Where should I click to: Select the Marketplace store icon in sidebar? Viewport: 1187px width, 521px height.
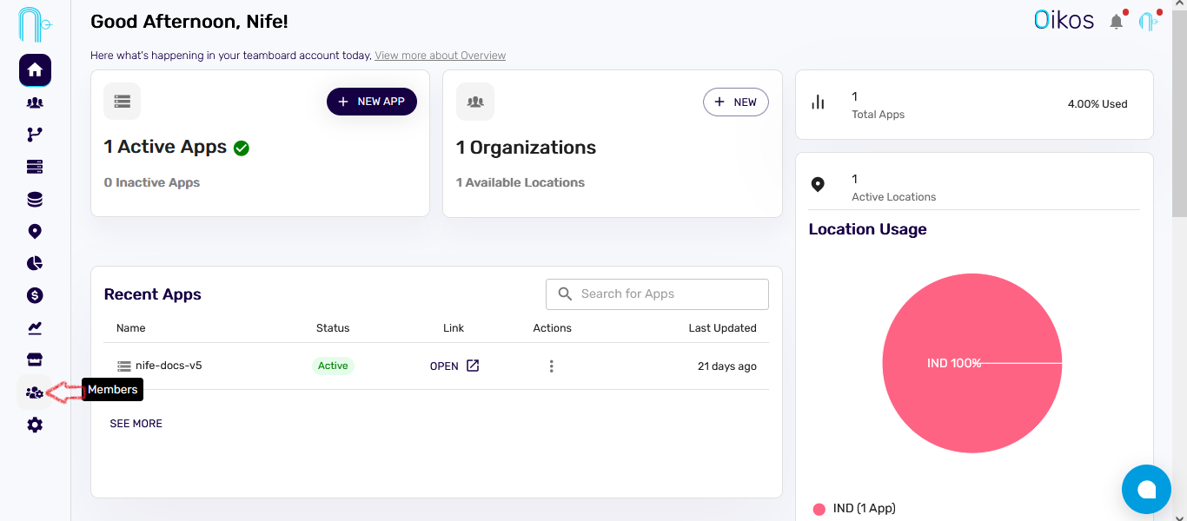point(35,359)
